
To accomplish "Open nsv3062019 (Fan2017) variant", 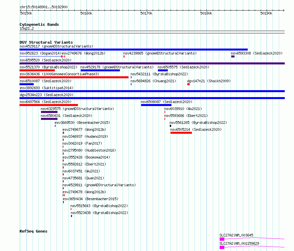I will click(x=82, y=143).
